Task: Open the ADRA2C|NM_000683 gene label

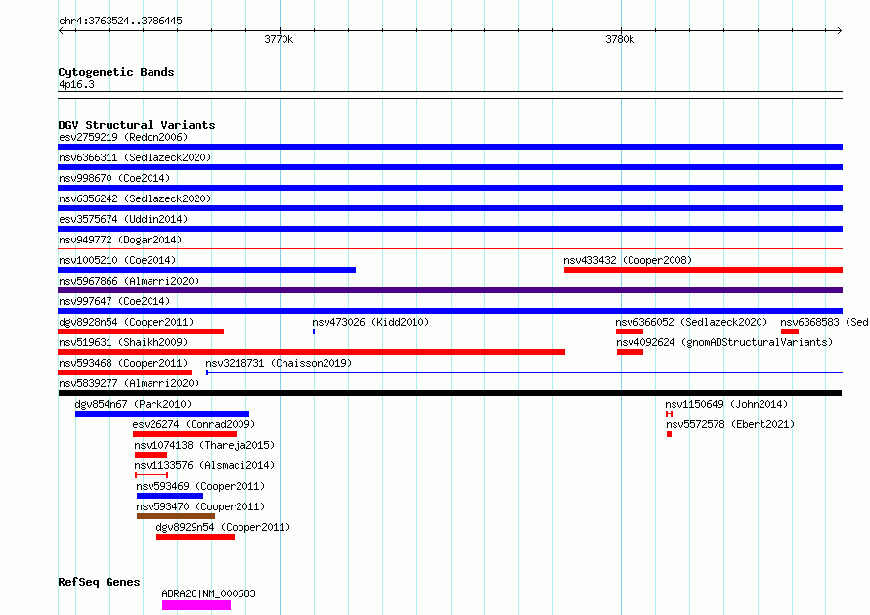Action: click(x=208, y=593)
